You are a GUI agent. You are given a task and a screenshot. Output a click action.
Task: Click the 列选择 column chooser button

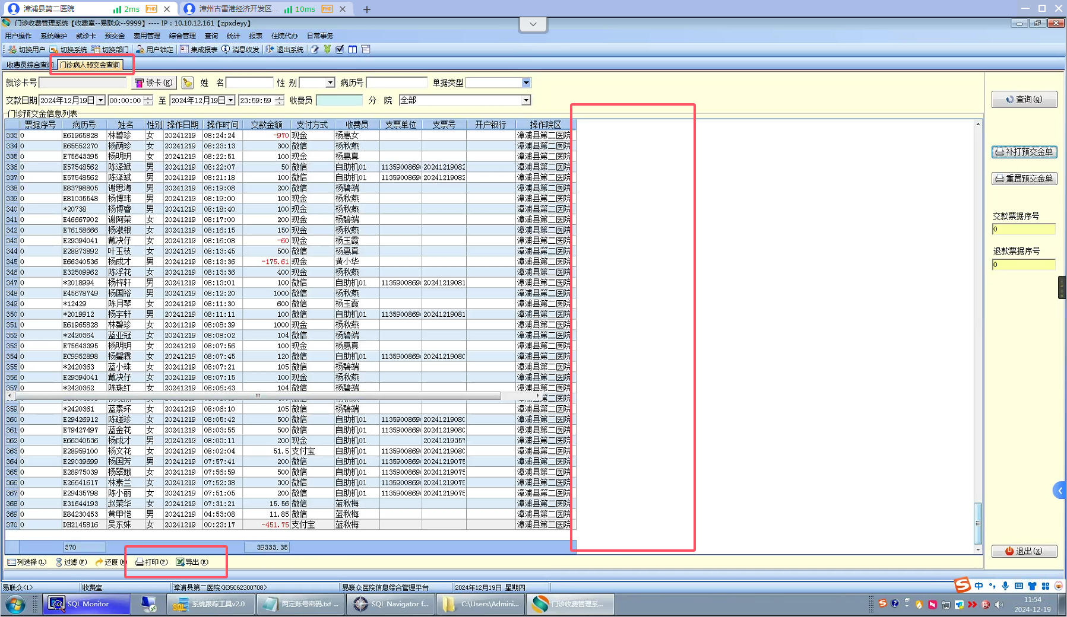27,562
